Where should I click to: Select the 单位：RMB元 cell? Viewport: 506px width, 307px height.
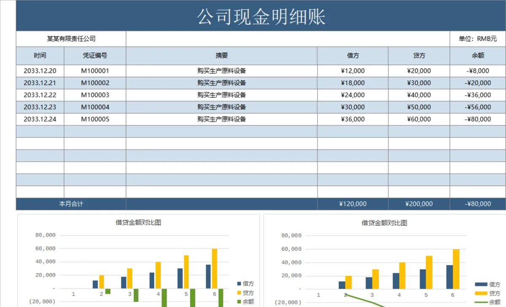tap(478, 39)
